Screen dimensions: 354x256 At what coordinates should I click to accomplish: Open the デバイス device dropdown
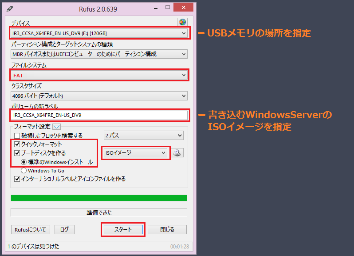tap(99, 33)
